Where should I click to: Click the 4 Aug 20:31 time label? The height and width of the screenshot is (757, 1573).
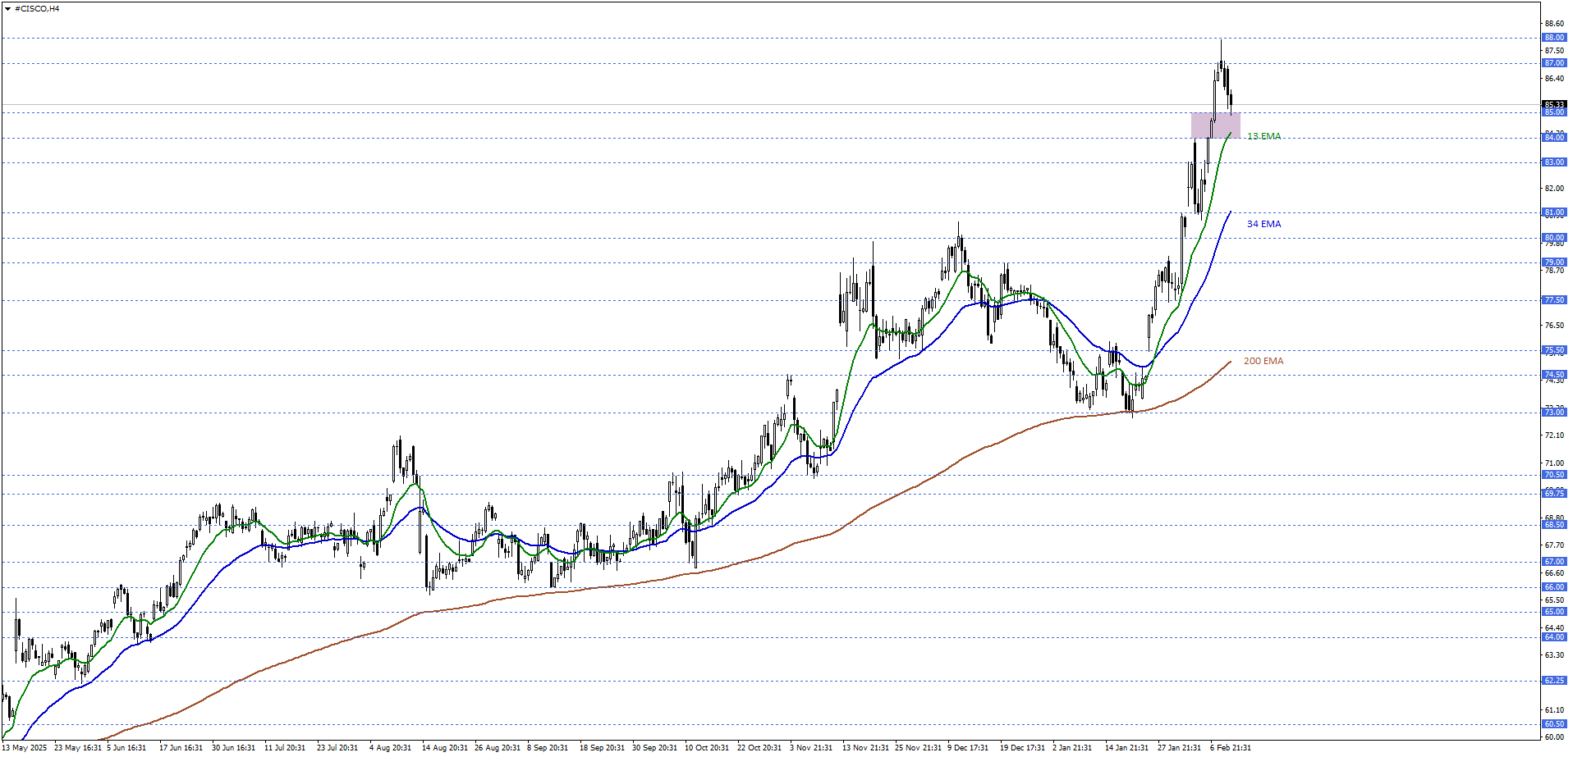(x=390, y=748)
